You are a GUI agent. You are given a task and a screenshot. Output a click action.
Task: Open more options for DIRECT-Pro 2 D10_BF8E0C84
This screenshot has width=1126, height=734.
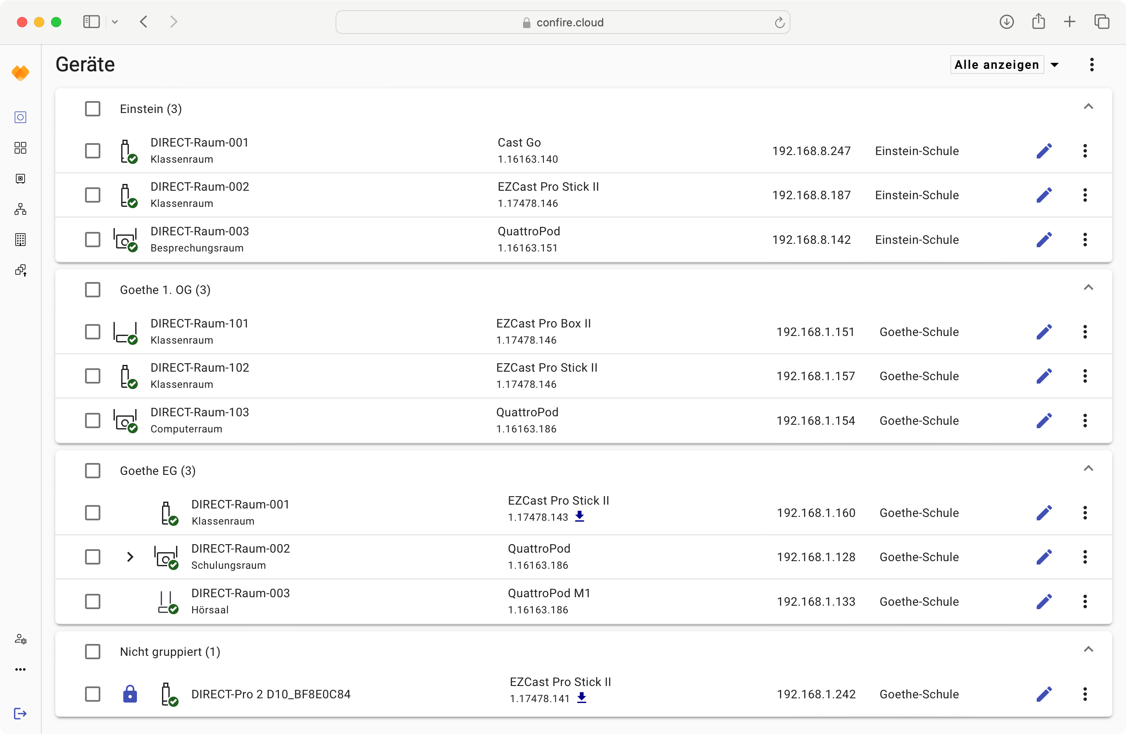click(x=1085, y=694)
